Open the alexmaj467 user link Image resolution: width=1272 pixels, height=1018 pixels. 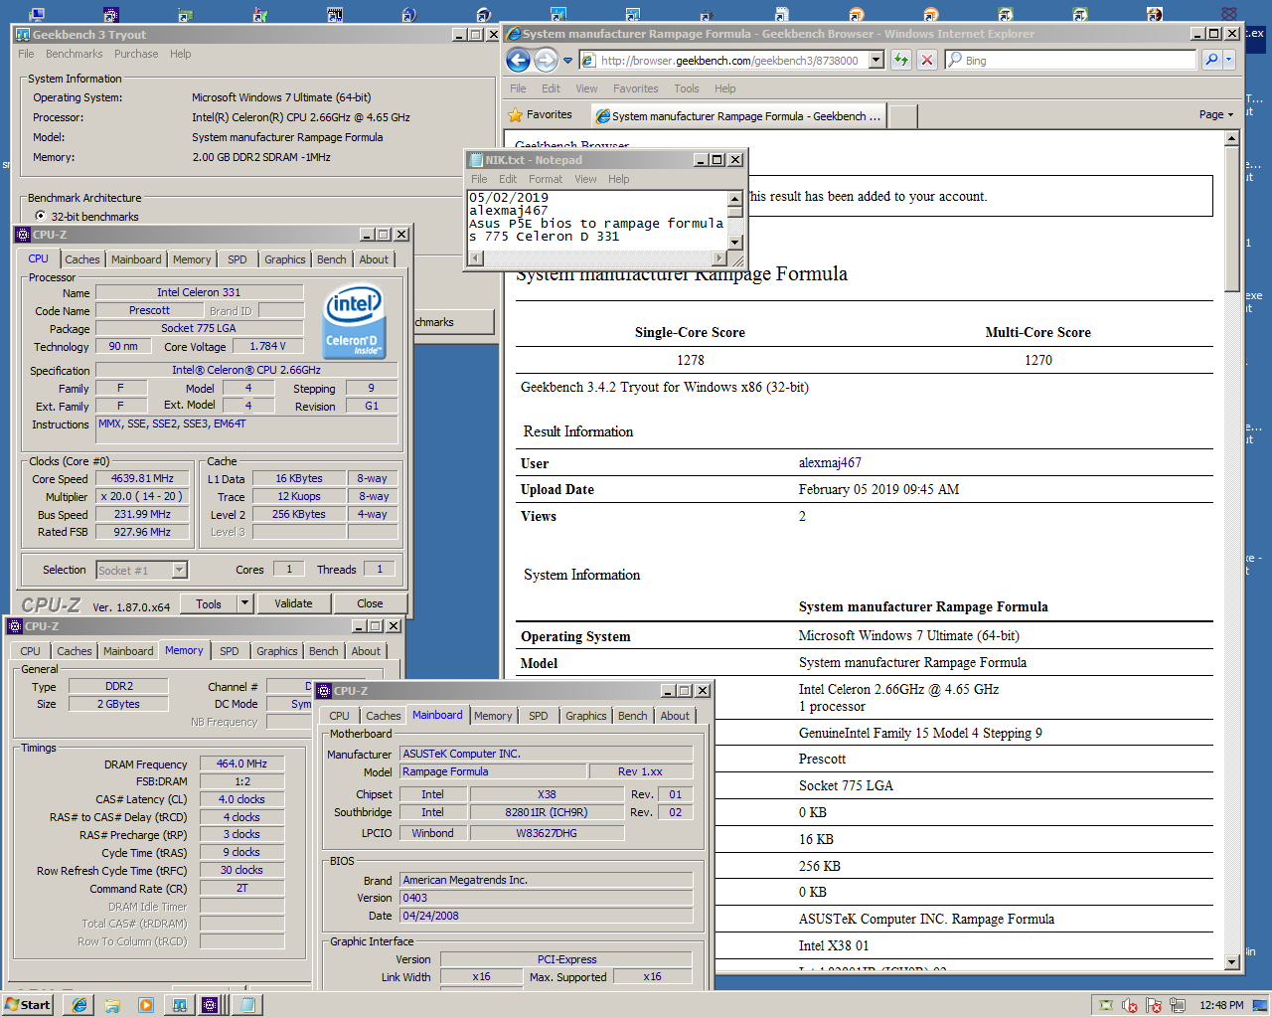click(830, 462)
